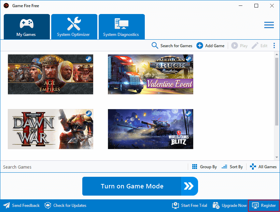Click the Send Feedback paper plane icon
Screen dimensions: 280x212
tap(6, 206)
